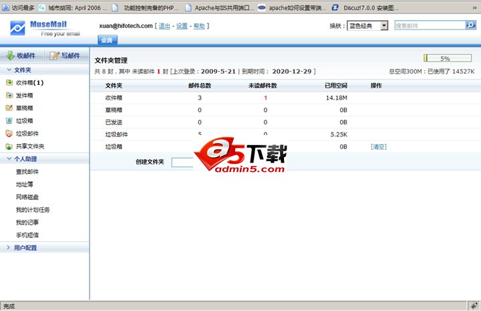
Task: Expand the 用户配置 sidebar section
Action: coord(9,247)
